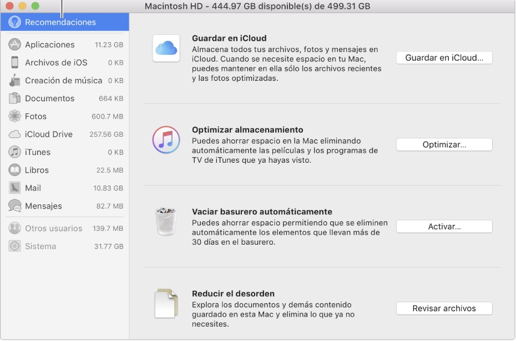Select Recomendaciones in the sidebar
This screenshot has height=341, width=516.
click(55, 22)
